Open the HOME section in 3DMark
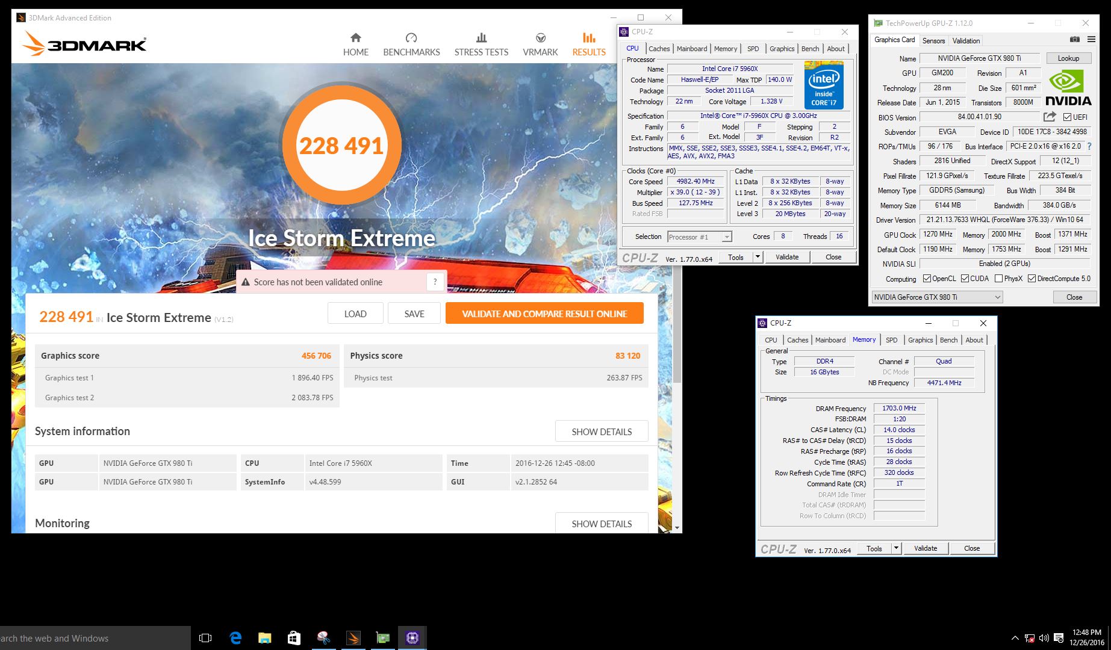The height and width of the screenshot is (650, 1111). (x=355, y=45)
